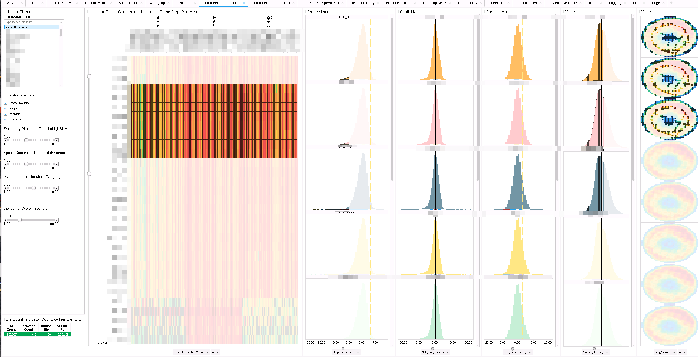Add axis column next to Indicator Outlier Count

point(213,352)
